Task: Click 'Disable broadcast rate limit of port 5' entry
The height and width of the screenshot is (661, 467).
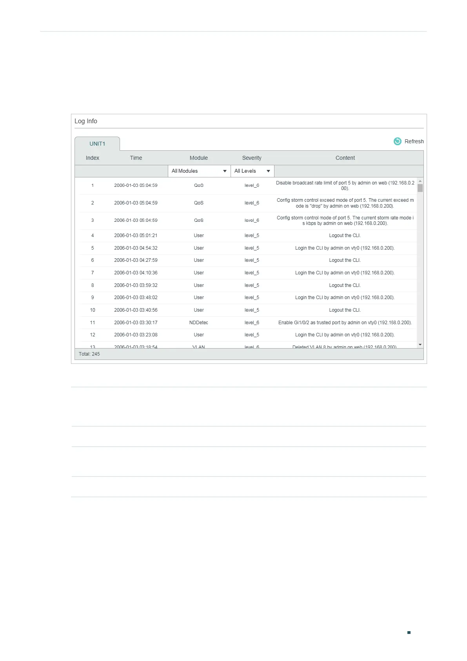Action: (345, 186)
